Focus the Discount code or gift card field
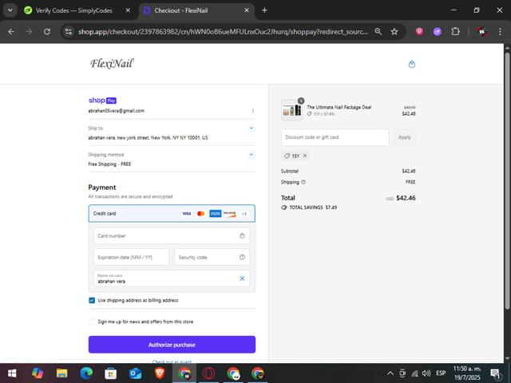Image resolution: width=511 pixels, height=383 pixels. click(x=335, y=137)
